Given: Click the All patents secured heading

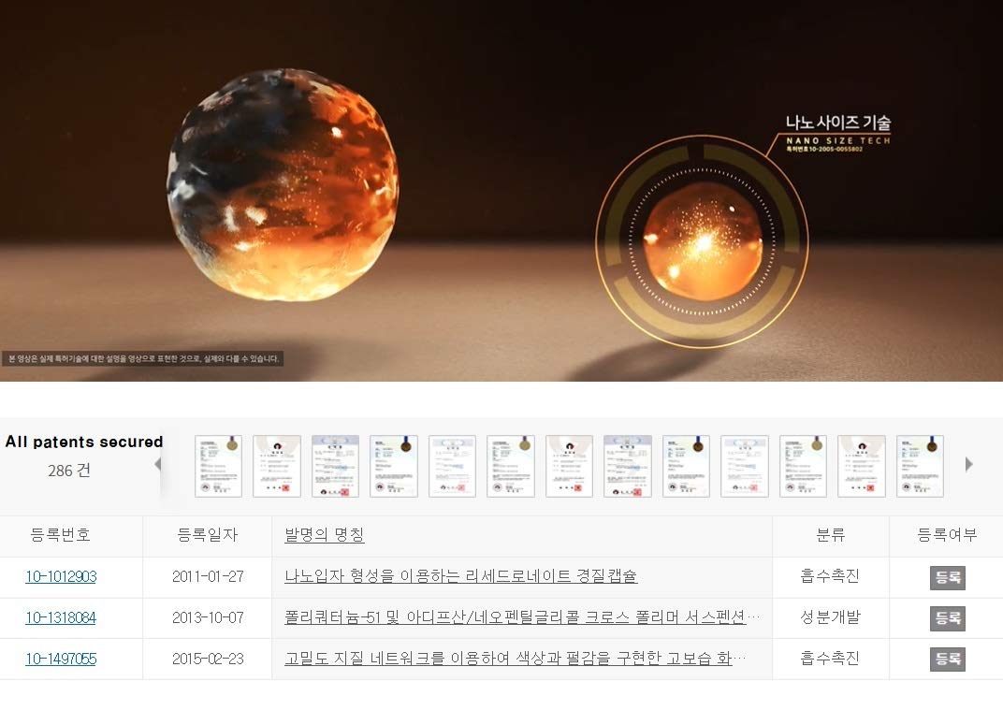Looking at the screenshot, I should 84,442.
